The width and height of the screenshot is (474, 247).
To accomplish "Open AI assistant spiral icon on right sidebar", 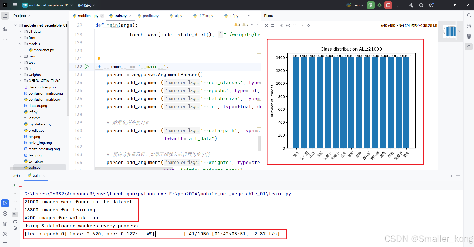I will 469,26.
